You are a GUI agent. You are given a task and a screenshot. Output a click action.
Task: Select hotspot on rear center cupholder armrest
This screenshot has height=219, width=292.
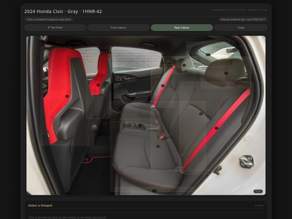point(140,125)
